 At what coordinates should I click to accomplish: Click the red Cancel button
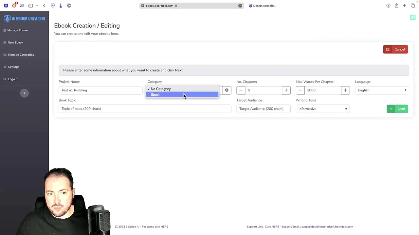(395, 49)
